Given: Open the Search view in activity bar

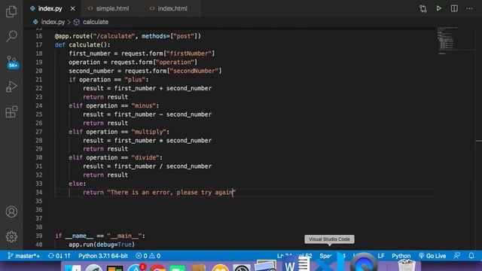Looking at the screenshot, I should point(11,36).
